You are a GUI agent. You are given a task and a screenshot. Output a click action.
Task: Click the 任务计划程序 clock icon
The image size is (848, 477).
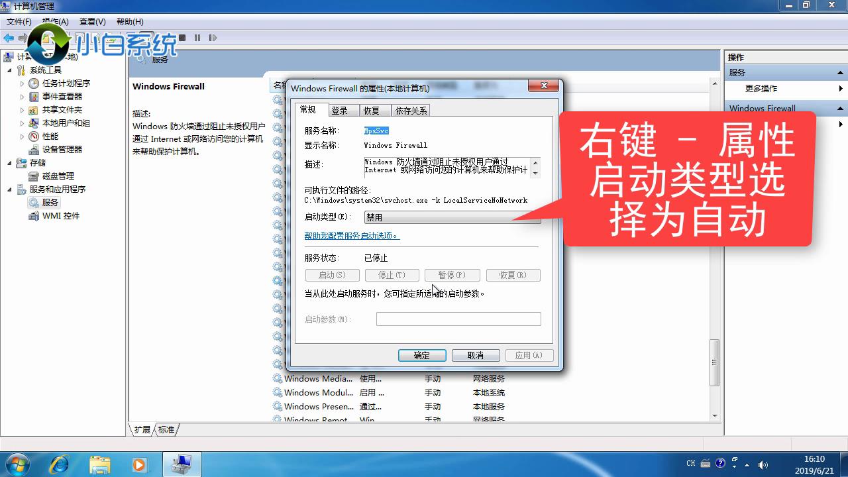pyautogui.click(x=34, y=83)
